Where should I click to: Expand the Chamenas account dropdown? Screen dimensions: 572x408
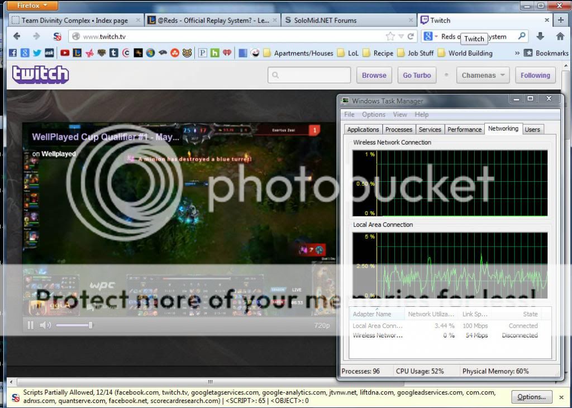(x=483, y=75)
